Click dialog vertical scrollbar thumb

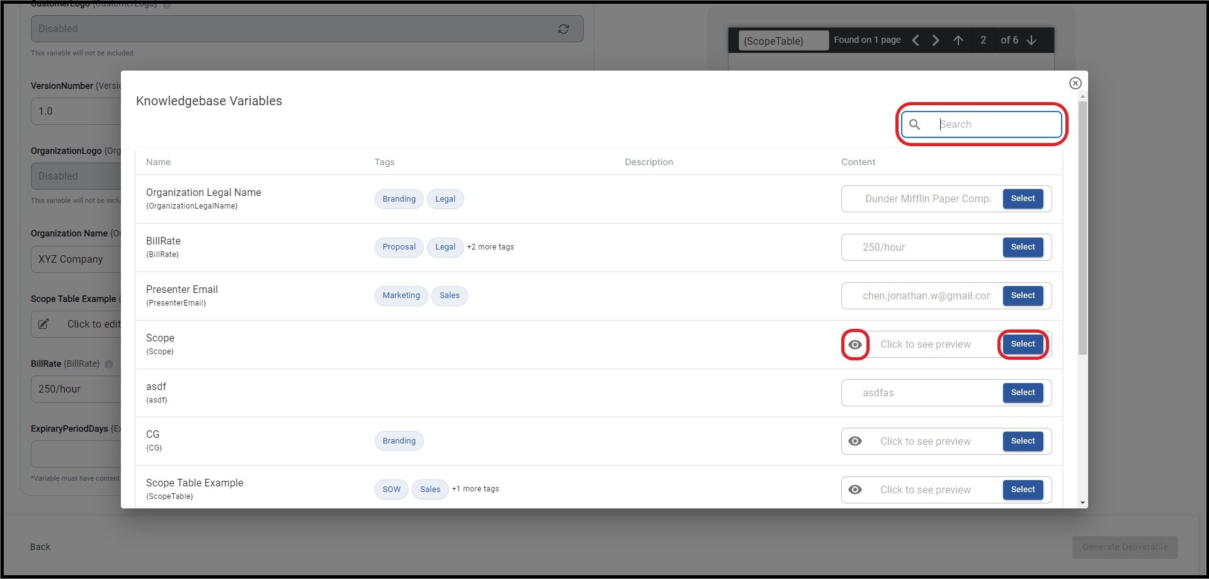[1082, 227]
